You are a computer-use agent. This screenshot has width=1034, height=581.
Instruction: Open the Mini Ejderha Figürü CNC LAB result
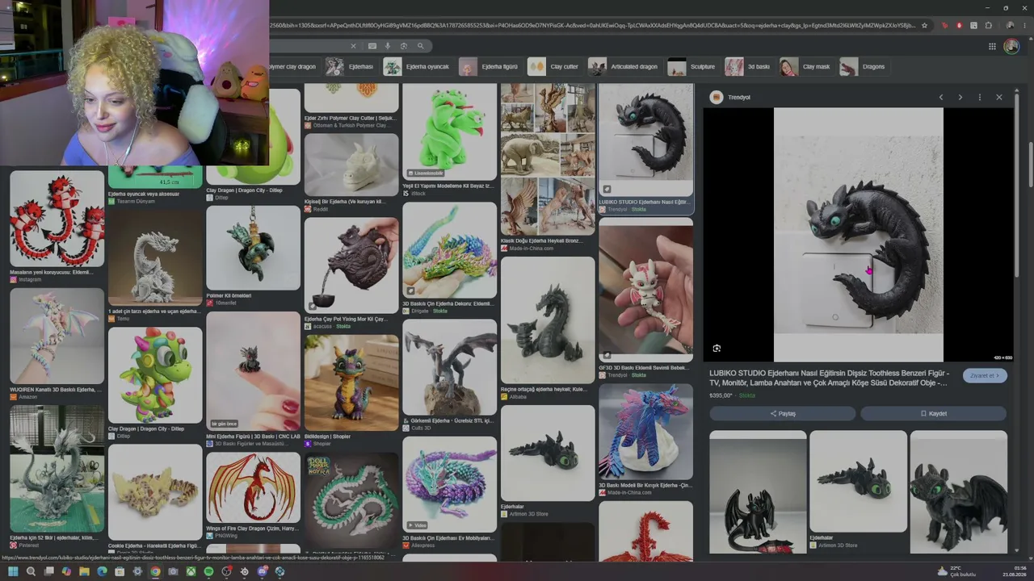[x=253, y=379]
